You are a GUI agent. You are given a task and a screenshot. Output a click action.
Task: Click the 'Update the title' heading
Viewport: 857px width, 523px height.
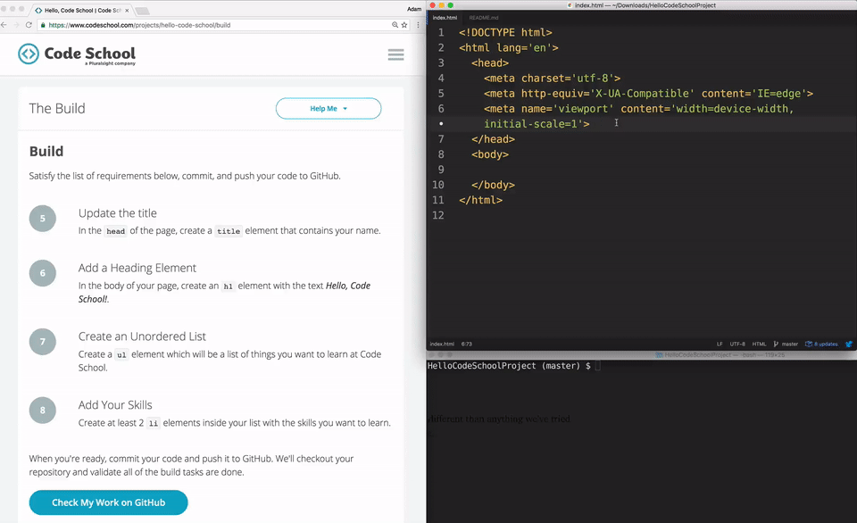pyautogui.click(x=118, y=213)
